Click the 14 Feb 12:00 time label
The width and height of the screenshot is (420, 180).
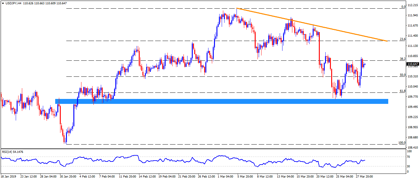(x=147, y=177)
